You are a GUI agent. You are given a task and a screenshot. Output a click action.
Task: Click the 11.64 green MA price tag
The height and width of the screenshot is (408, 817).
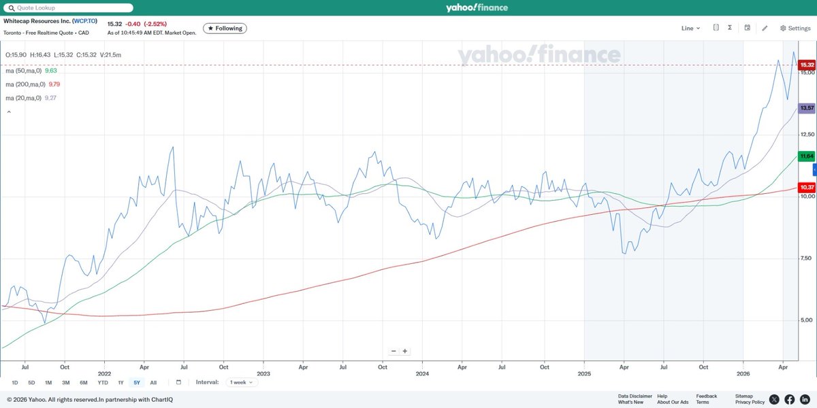pos(807,156)
